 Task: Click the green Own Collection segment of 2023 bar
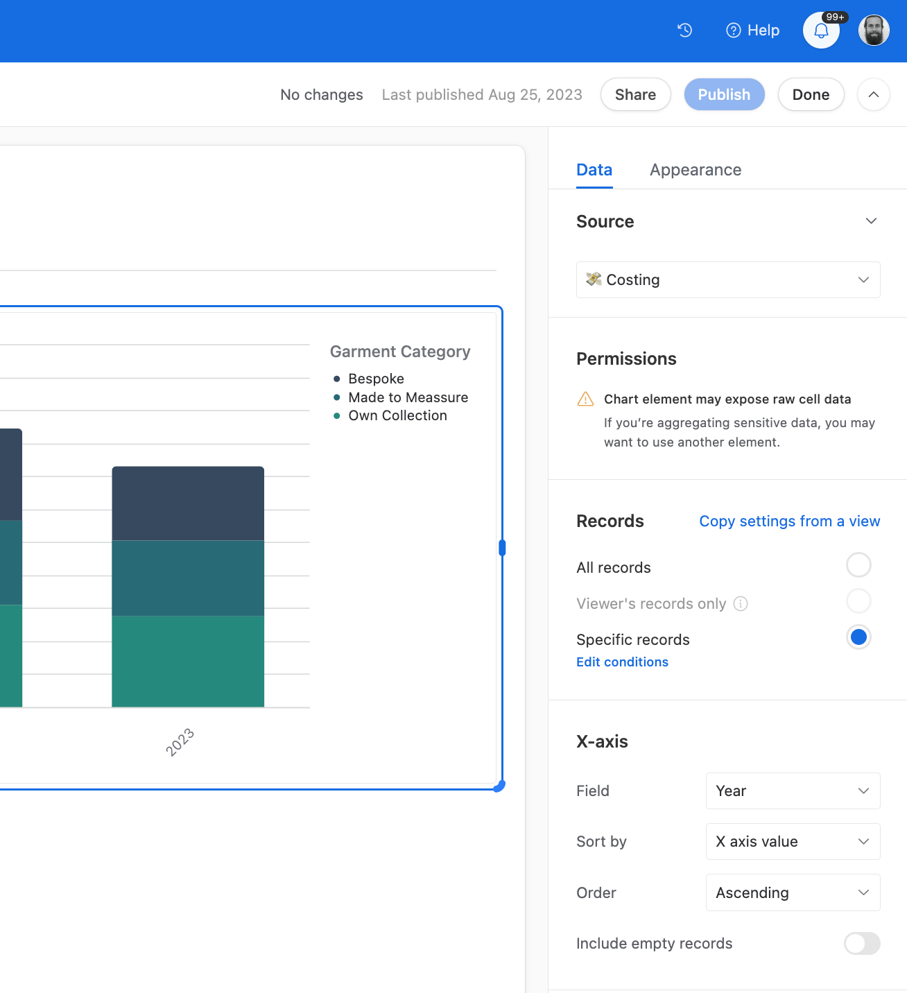[x=188, y=662]
